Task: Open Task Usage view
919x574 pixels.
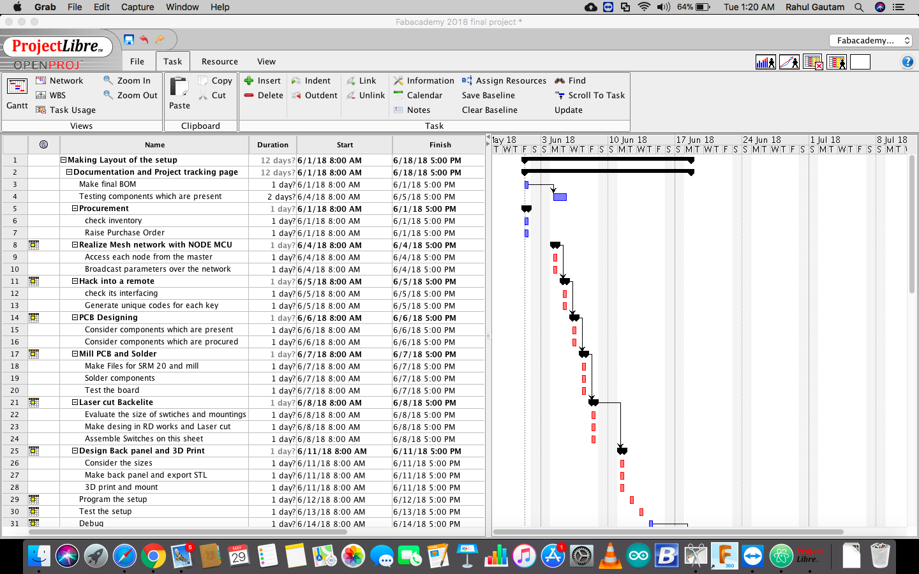Action: pyautogui.click(x=66, y=110)
